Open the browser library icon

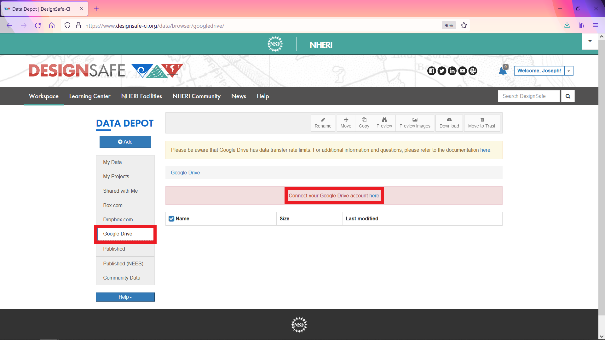click(x=581, y=25)
